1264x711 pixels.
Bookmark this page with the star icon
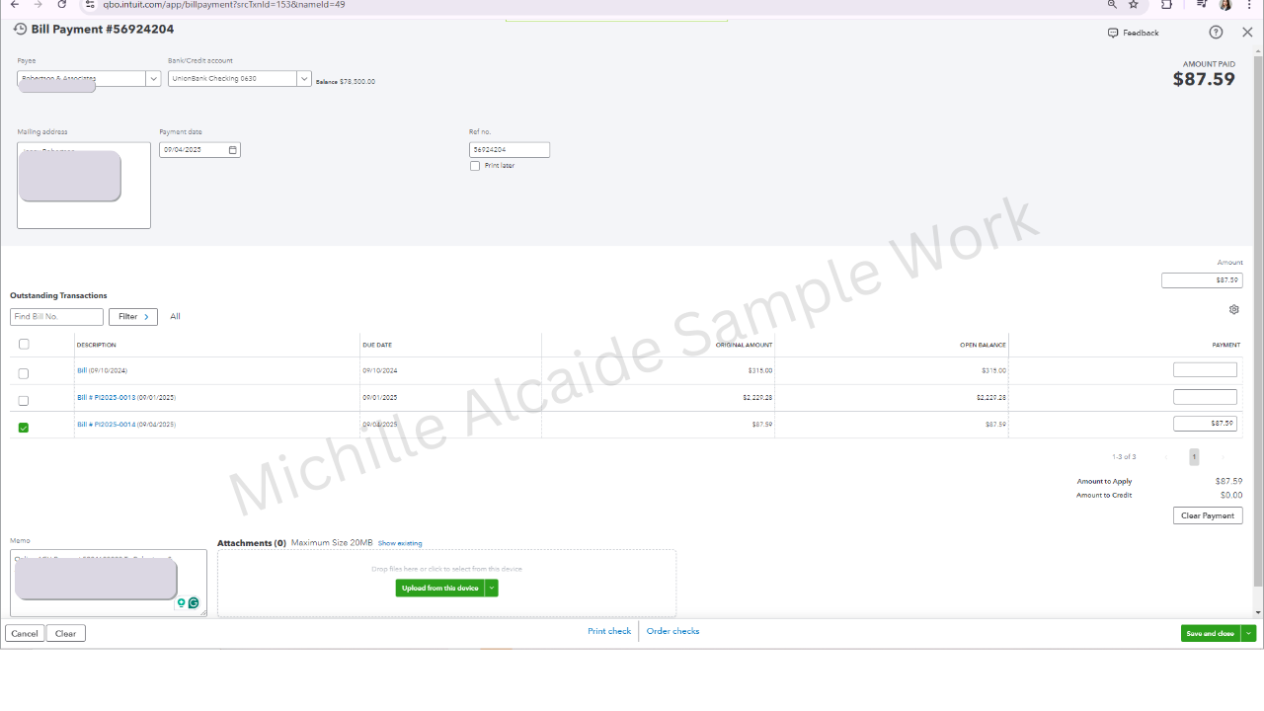pos(1134,5)
